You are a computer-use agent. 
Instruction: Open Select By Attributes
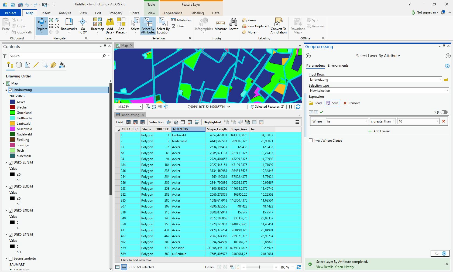(x=148, y=26)
